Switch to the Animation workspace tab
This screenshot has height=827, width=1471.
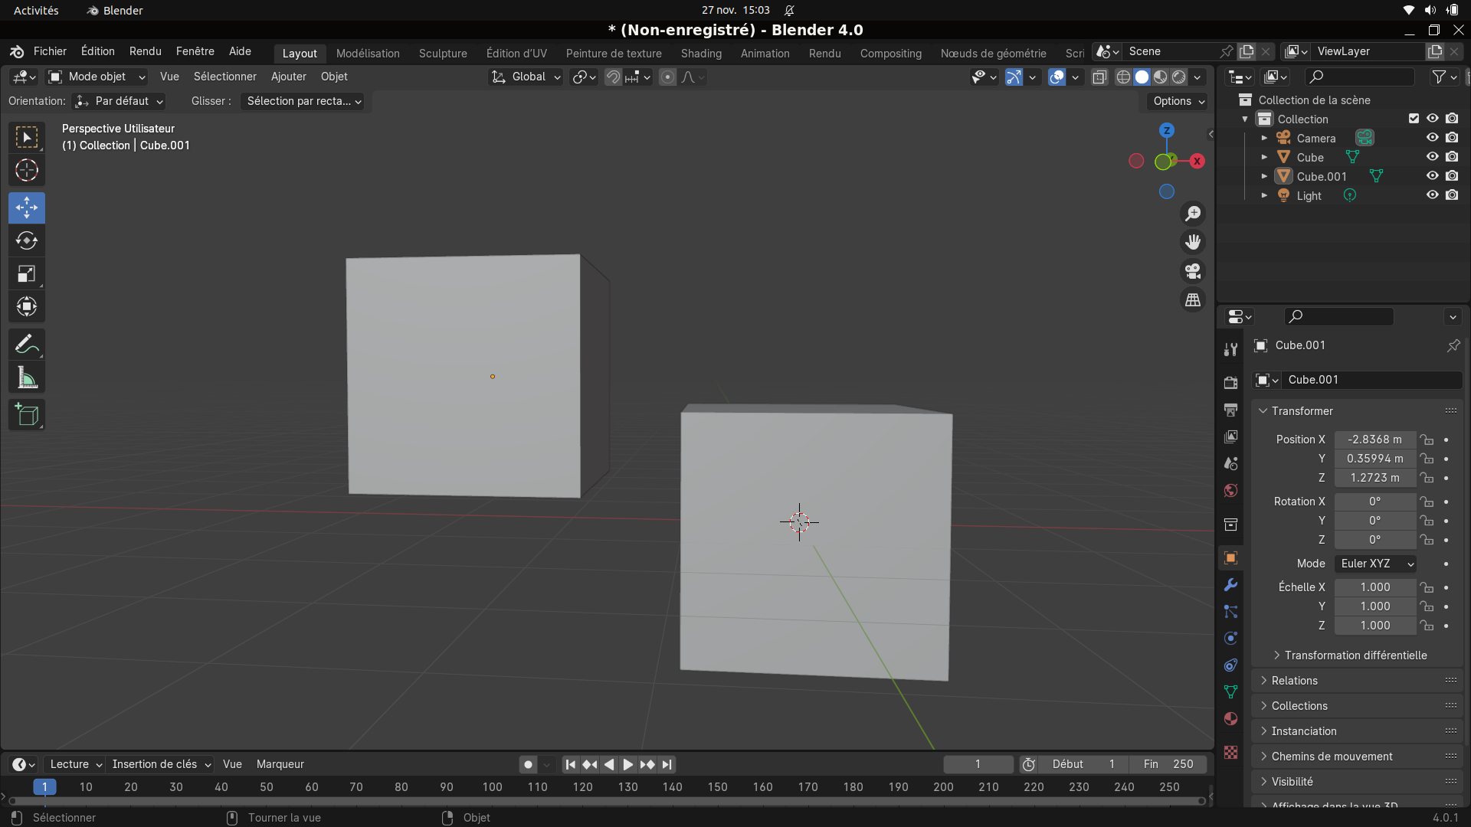click(765, 54)
